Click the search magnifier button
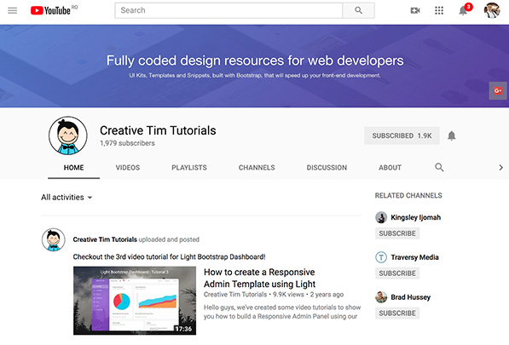 pos(358,10)
